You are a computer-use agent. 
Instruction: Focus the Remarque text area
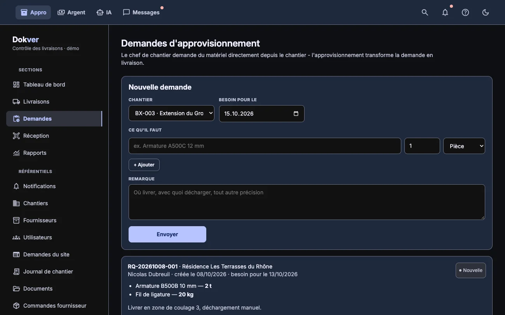click(307, 202)
